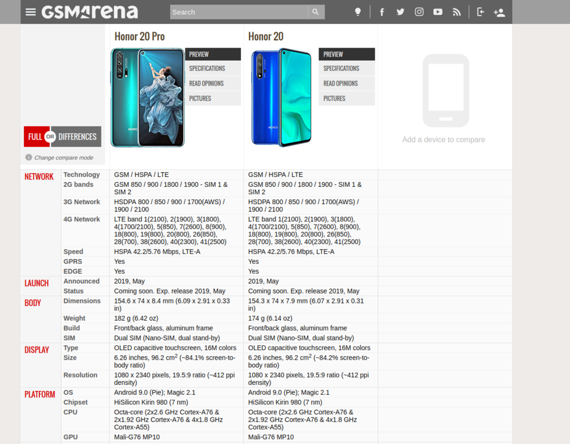Click the Build spec label
The image size is (570, 444).
pyautogui.click(x=71, y=328)
